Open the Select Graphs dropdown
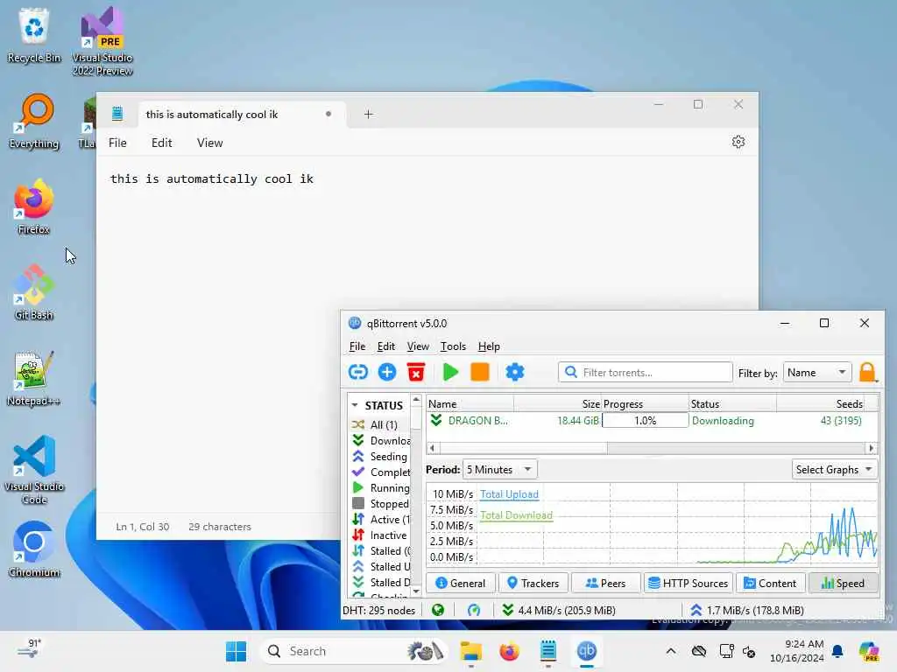Image resolution: width=897 pixels, height=672 pixels. click(x=835, y=470)
